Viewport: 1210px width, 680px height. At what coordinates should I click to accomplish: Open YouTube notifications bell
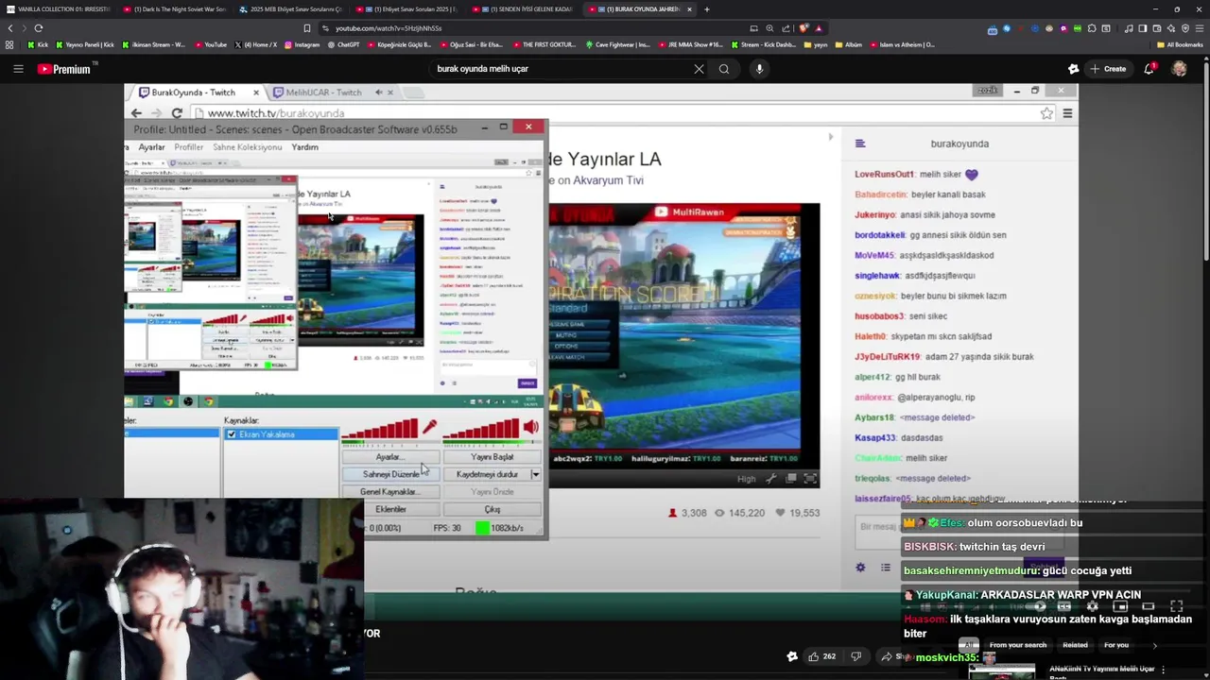pyautogui.click(x=1149, y=69)
